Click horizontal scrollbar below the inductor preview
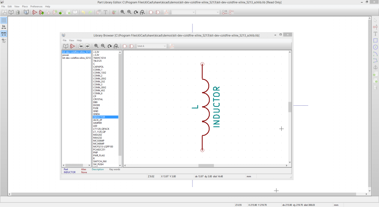This screenshot has width=379, height=207. (x=206, y=166)
